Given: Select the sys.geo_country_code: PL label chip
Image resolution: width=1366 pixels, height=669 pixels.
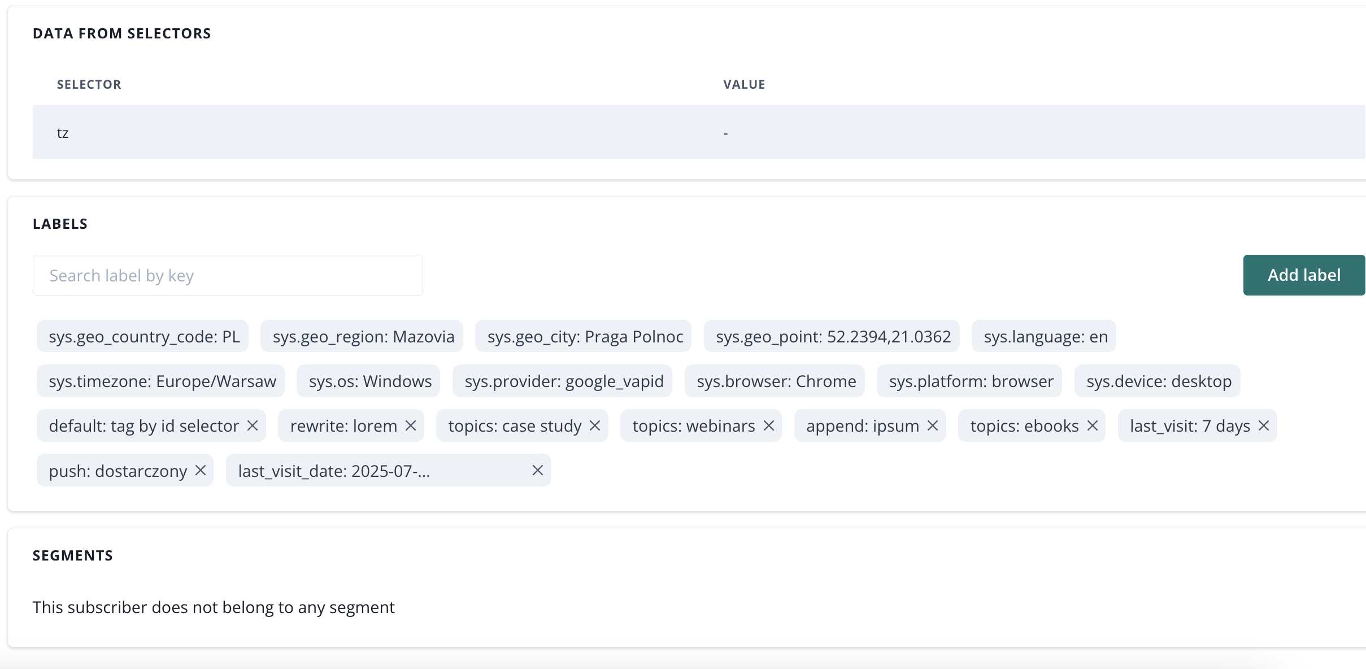Looking at the screenshot, I should (143, 337).
